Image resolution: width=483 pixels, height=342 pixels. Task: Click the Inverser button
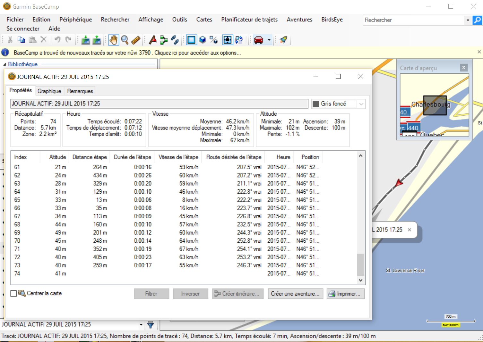[x=190, y=294]
